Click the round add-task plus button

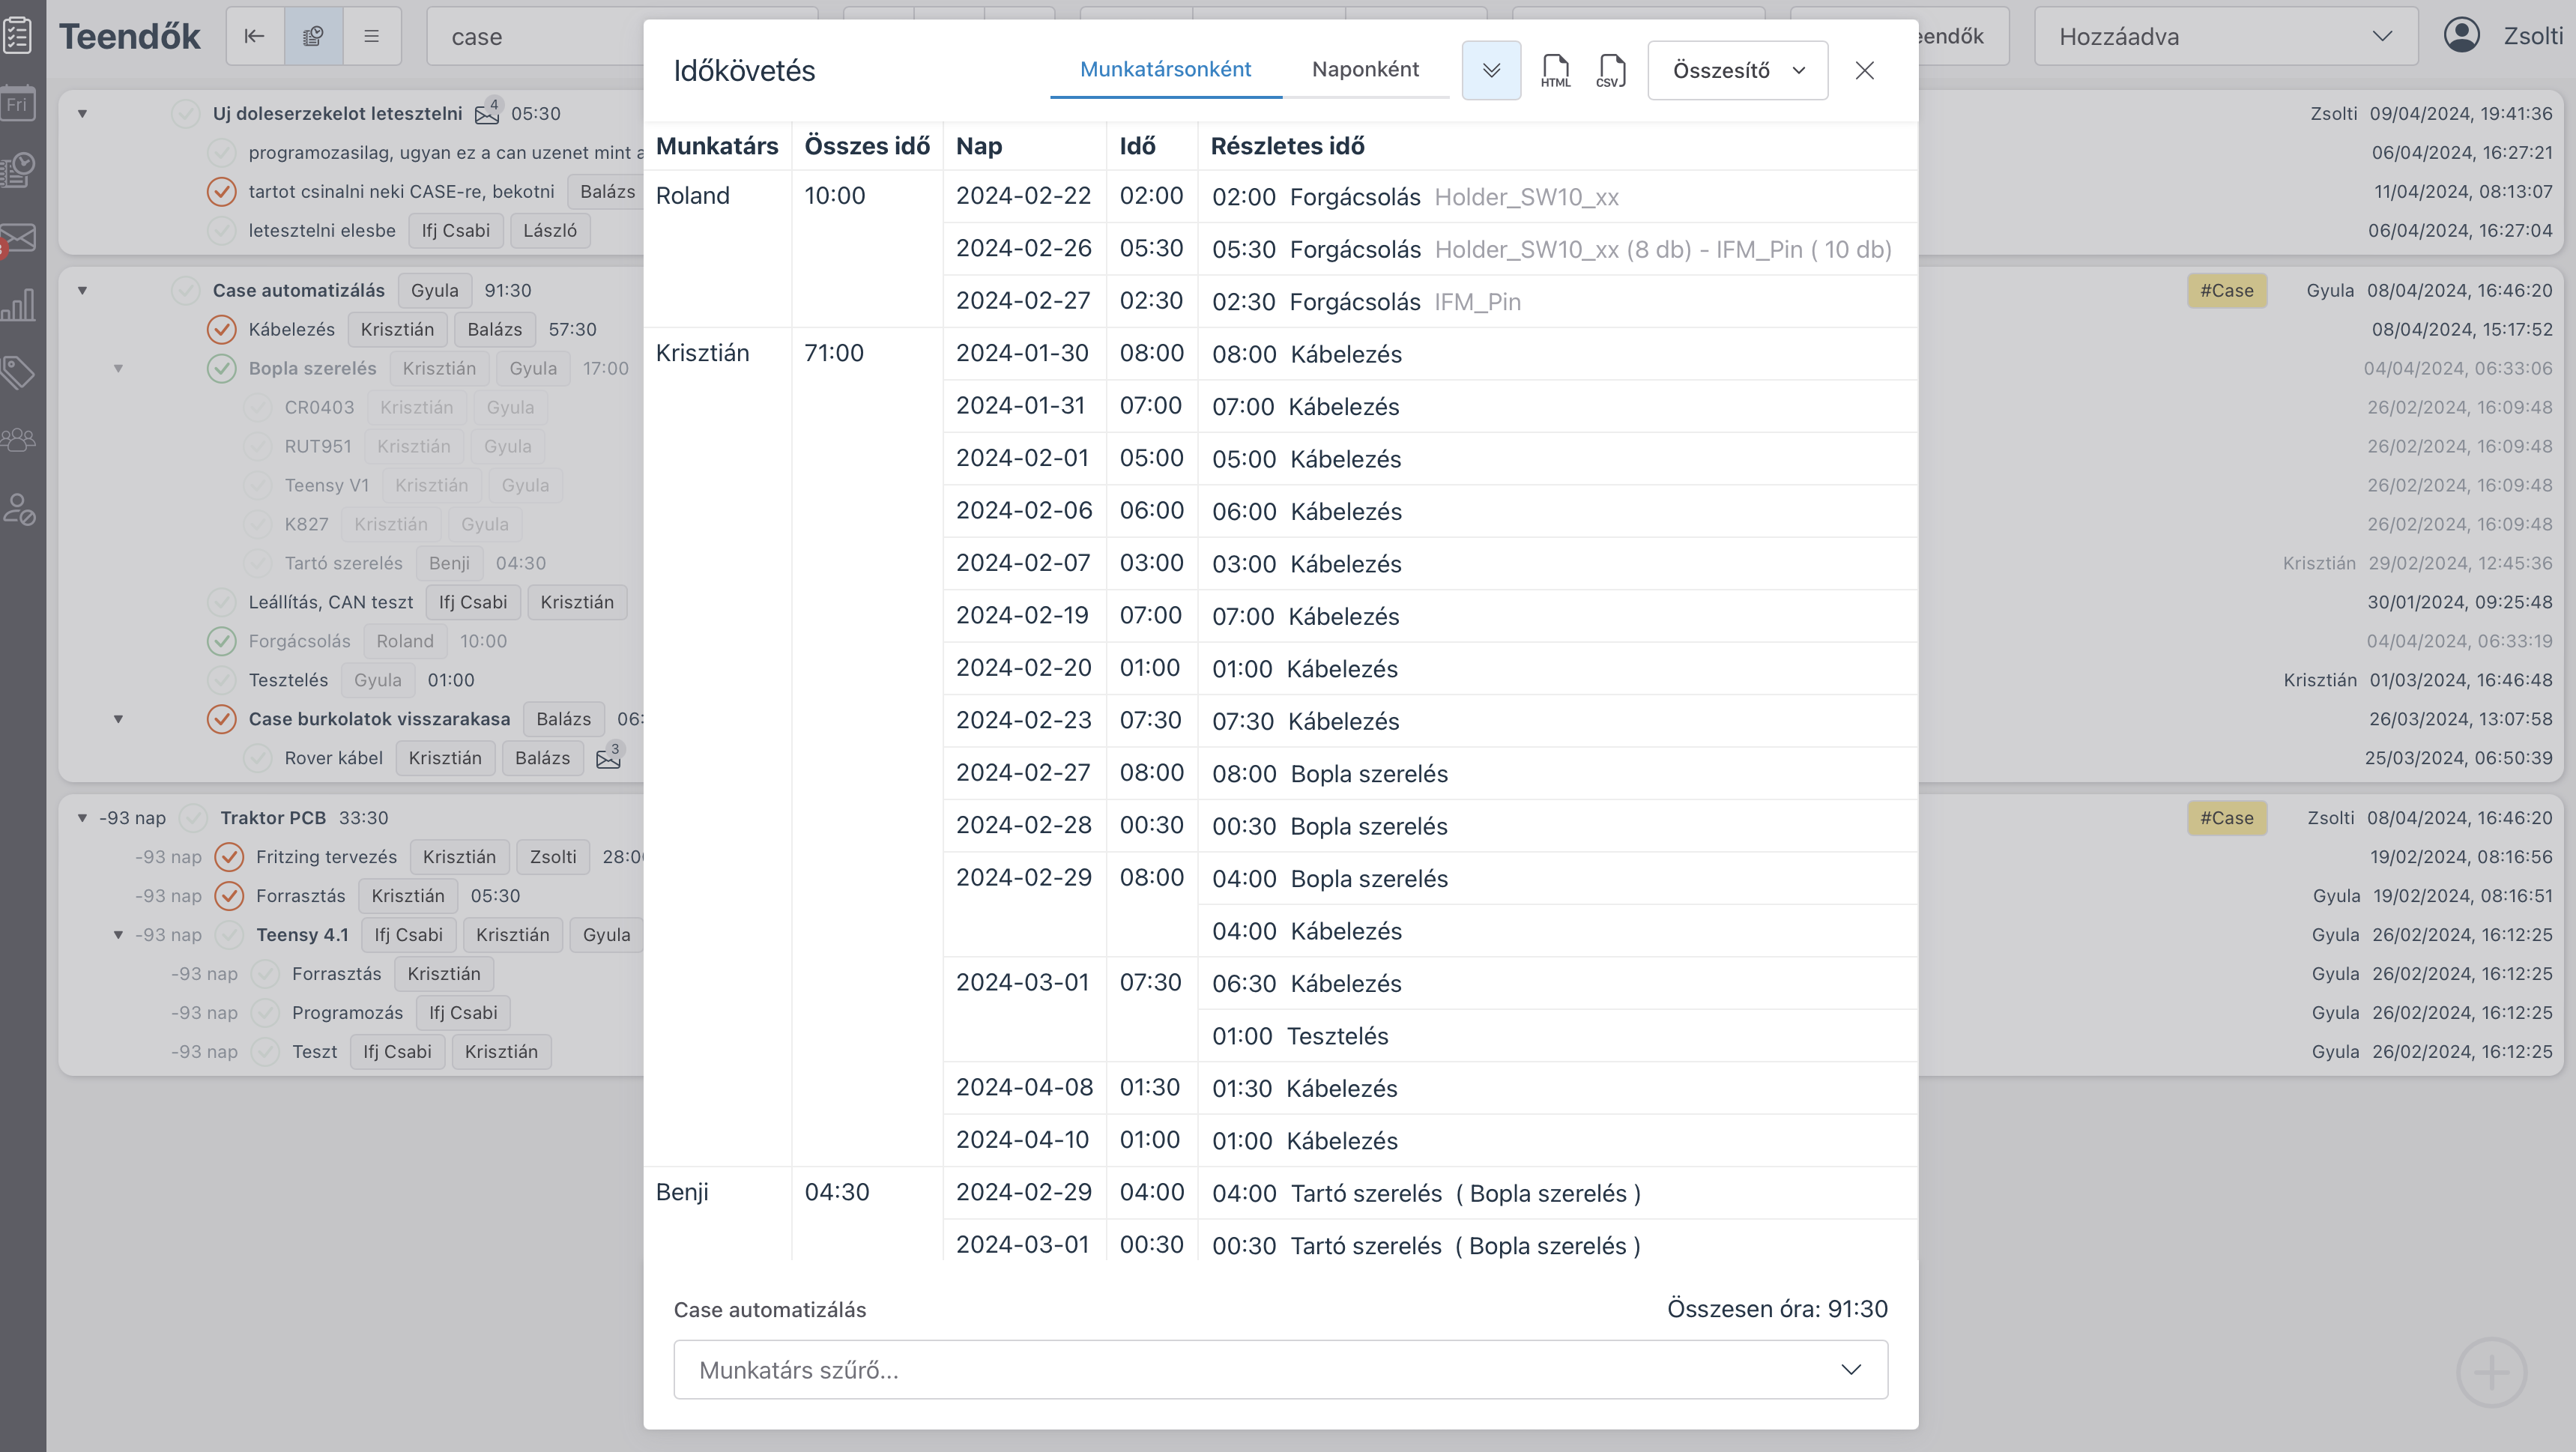[x=2491, y=1372]
